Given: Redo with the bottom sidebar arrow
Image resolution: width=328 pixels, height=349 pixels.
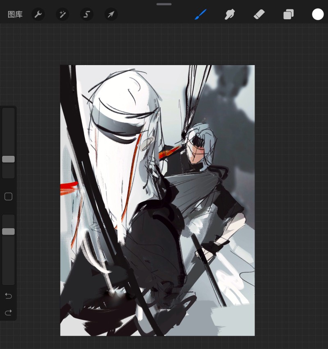Looking at the screenshot, I should pos(9,313).
